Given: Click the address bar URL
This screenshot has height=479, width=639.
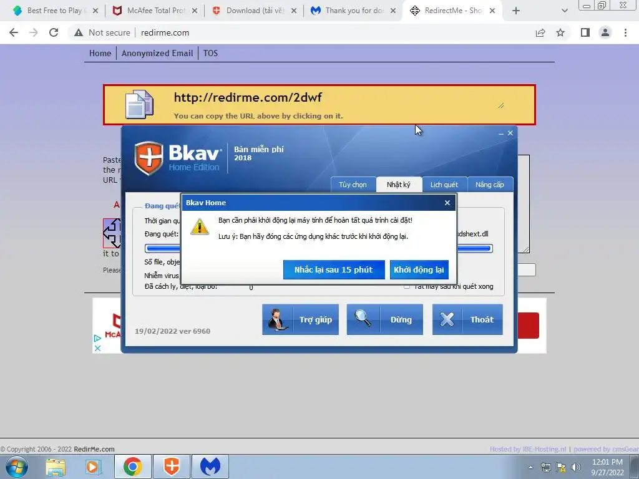Looking at the screenshot, I should (x=165, y=32).
